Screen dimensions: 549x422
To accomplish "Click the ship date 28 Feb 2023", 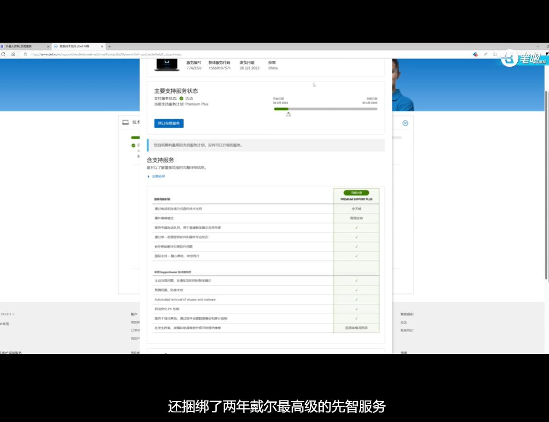I will click(250, 68).
